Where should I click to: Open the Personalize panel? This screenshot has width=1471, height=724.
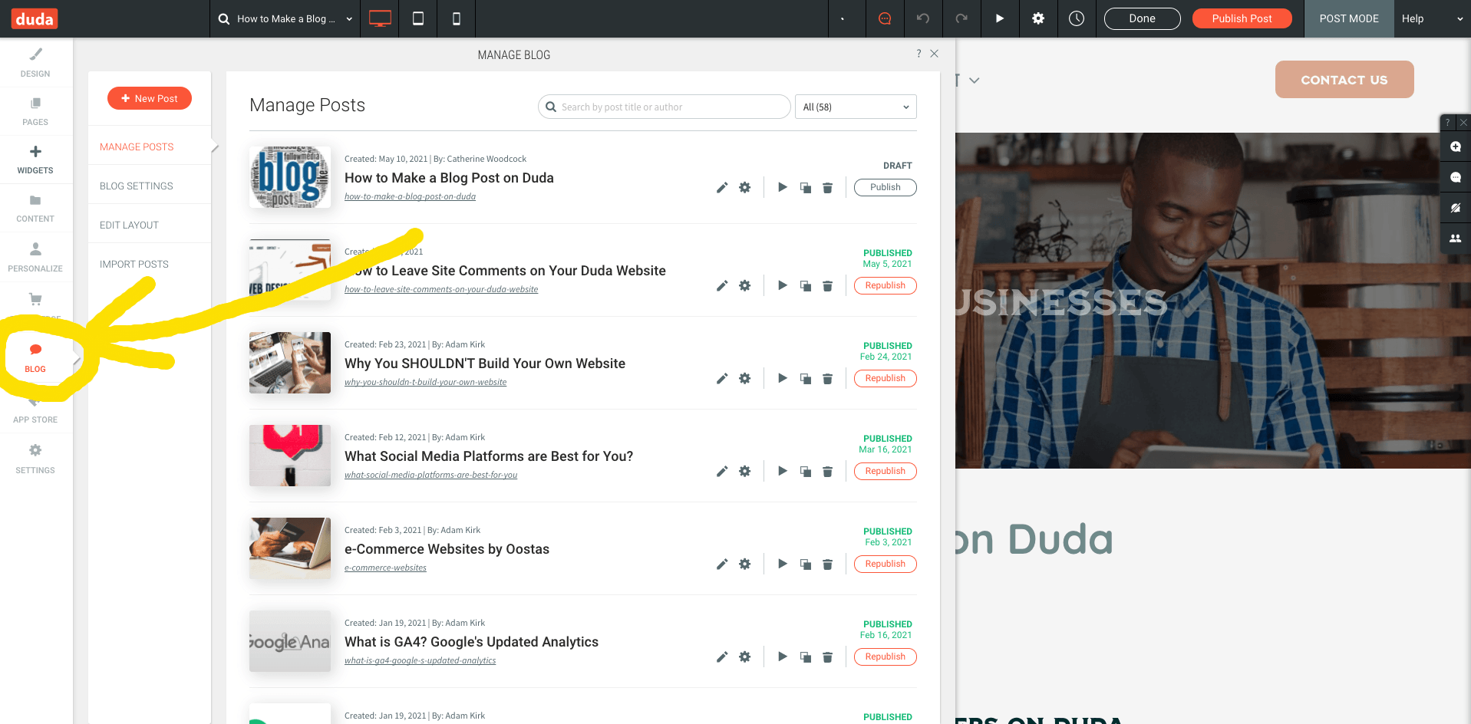pos(35,257)
